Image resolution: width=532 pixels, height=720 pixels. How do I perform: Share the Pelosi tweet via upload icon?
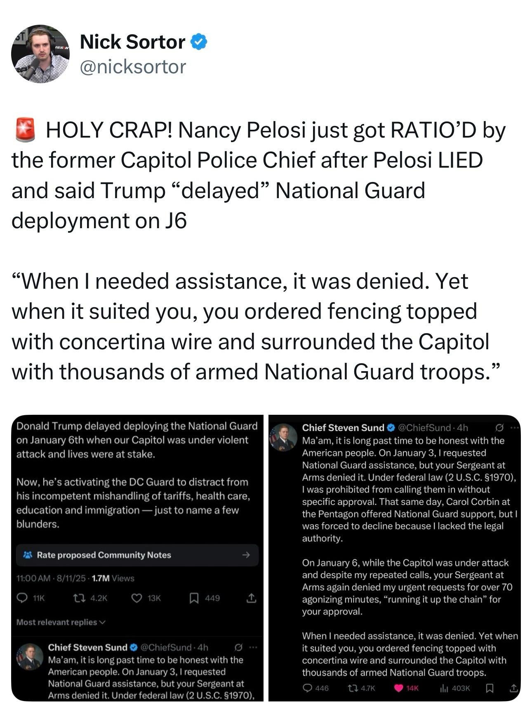pos(251,598)
